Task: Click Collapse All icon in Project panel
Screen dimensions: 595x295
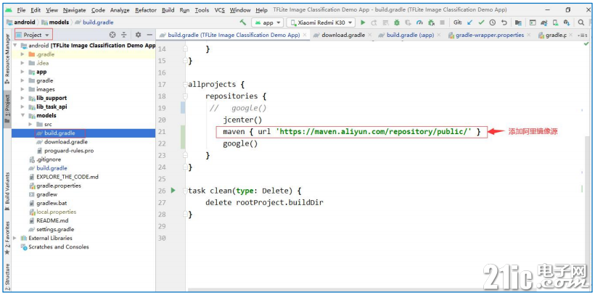Action: coord(123,35)
